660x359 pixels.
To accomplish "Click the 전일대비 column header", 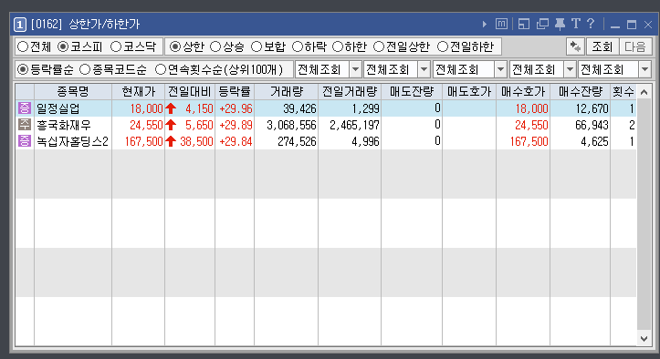I will coord(190,92).
